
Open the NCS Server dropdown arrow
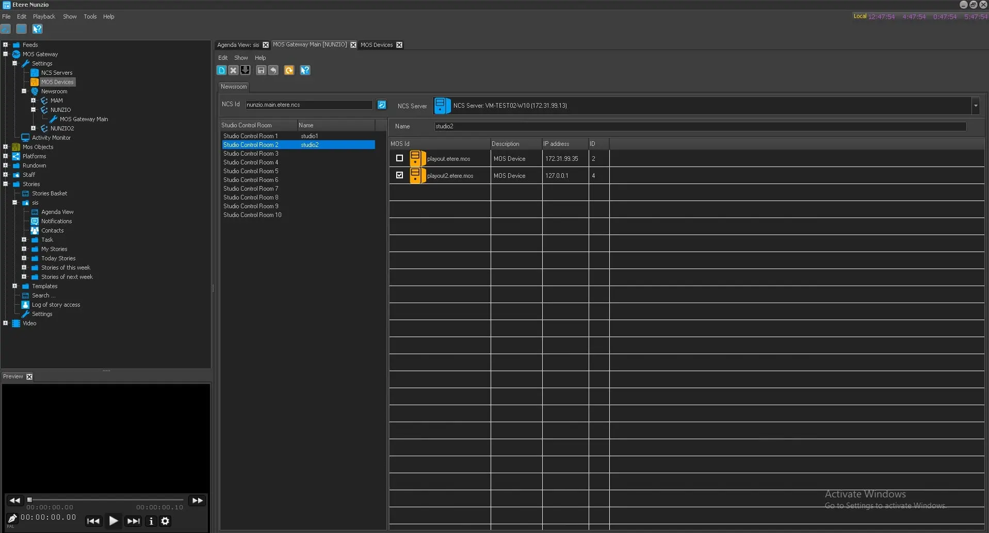[x=975, y=106]
